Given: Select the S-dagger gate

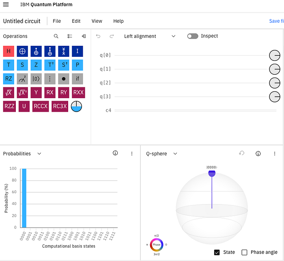Looking at the screenshot, I should (64, 65).
